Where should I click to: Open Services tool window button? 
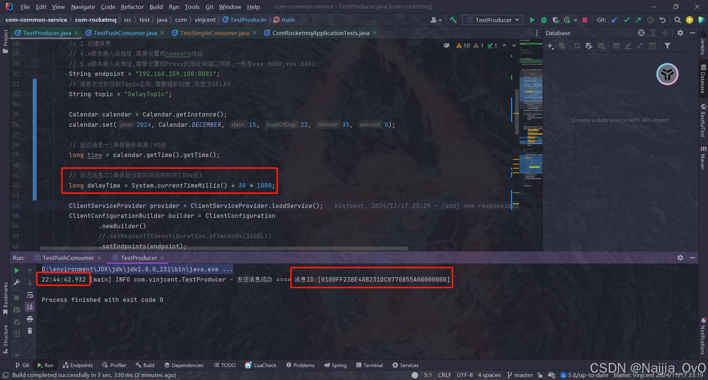click(405, 365)
